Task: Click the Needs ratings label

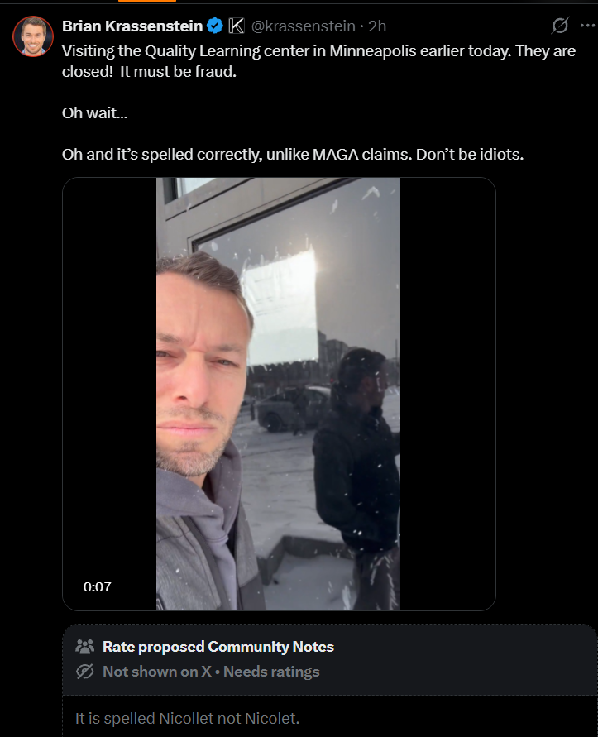Action: [271, 672]
